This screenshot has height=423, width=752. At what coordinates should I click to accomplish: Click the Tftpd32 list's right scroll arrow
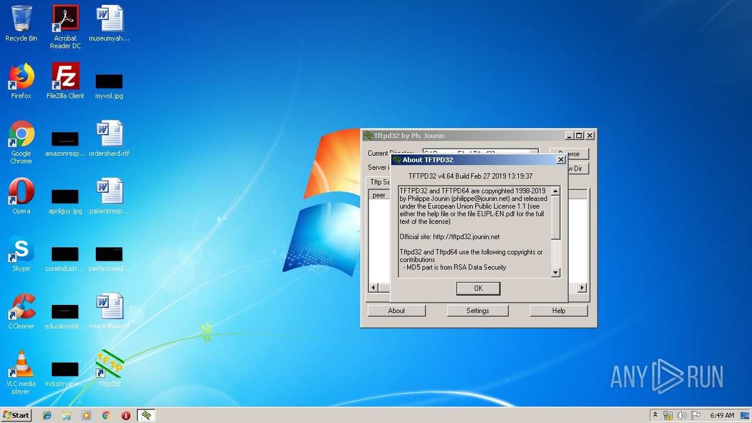pos(582,287)
